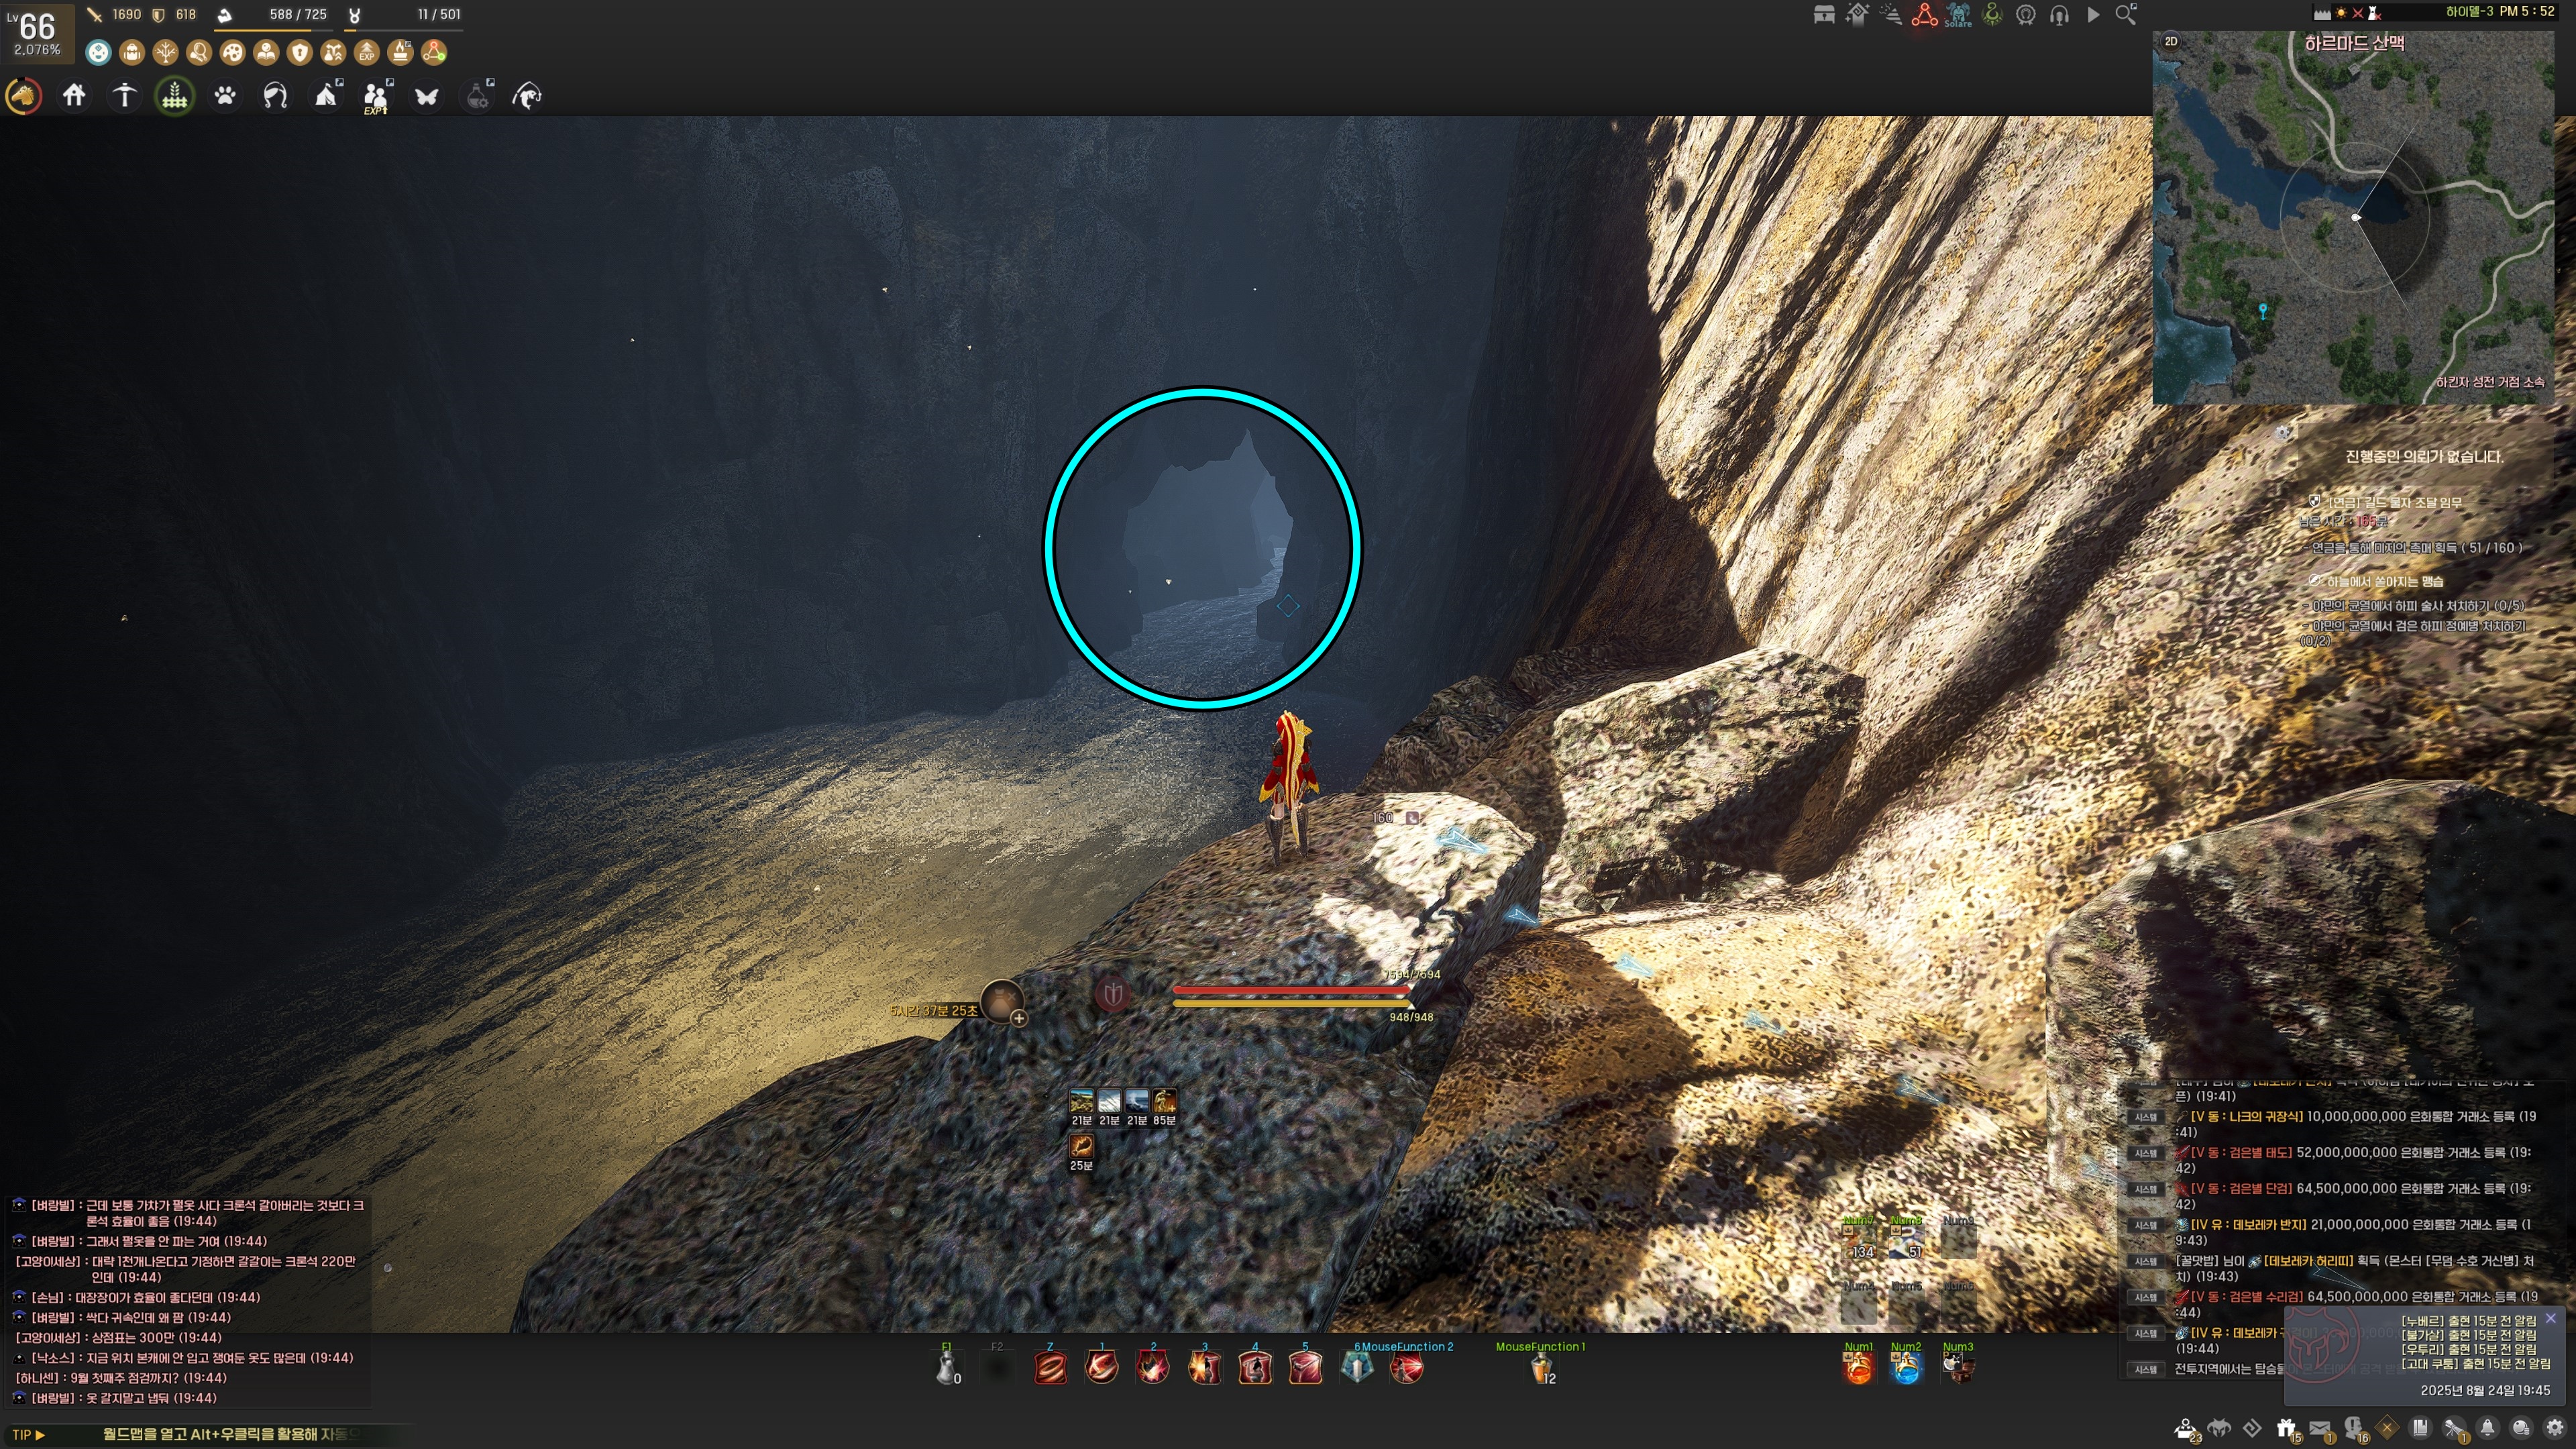
Task: Click the tent camp icon
Action: click(x=326, y=96)
